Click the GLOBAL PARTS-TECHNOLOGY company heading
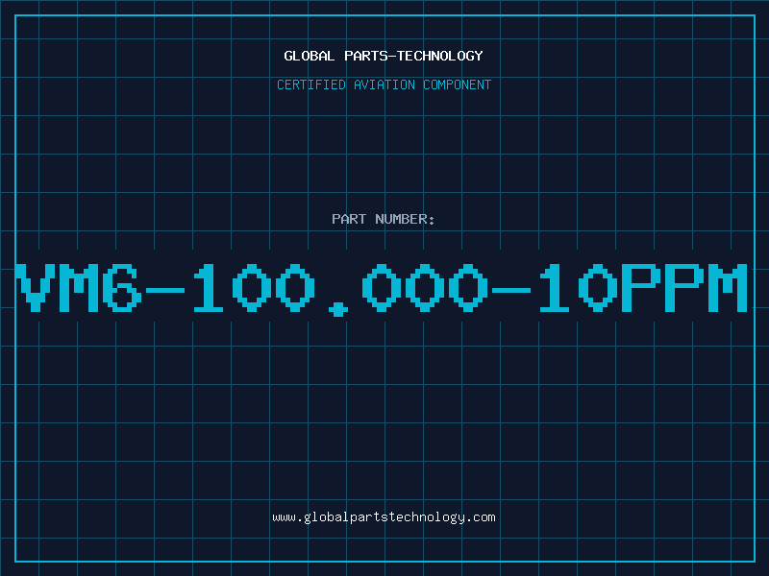 (384, 56)
